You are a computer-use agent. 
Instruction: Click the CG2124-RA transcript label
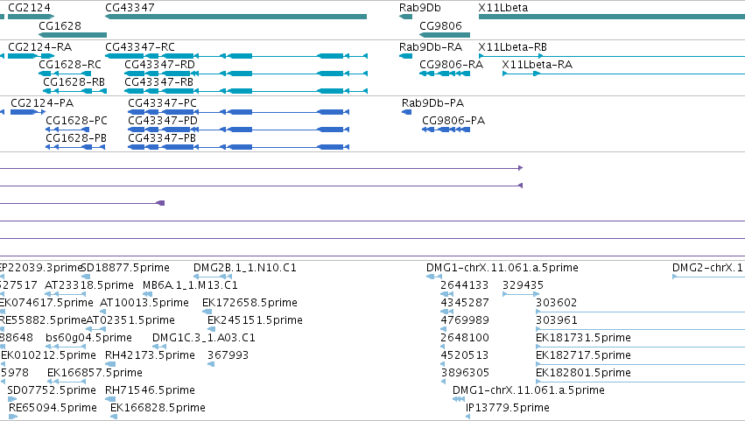click(x=40, y=47)
